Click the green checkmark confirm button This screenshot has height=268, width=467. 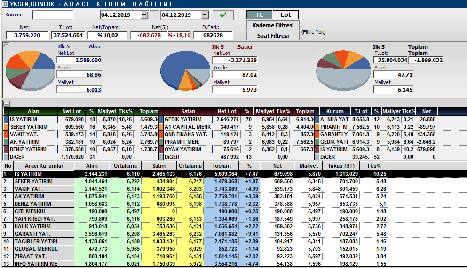coord(223,15)
